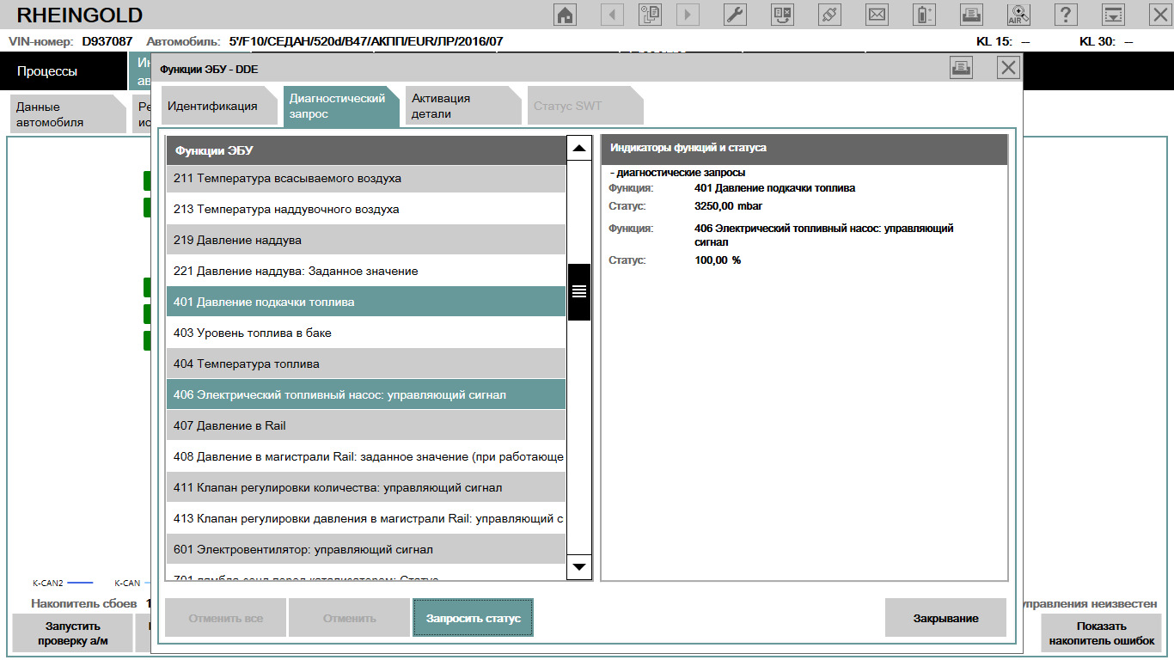Screen dimensions: 1174x660
Task: Select 211 Температура всасываемого воздуха
Action: [366, 179]
